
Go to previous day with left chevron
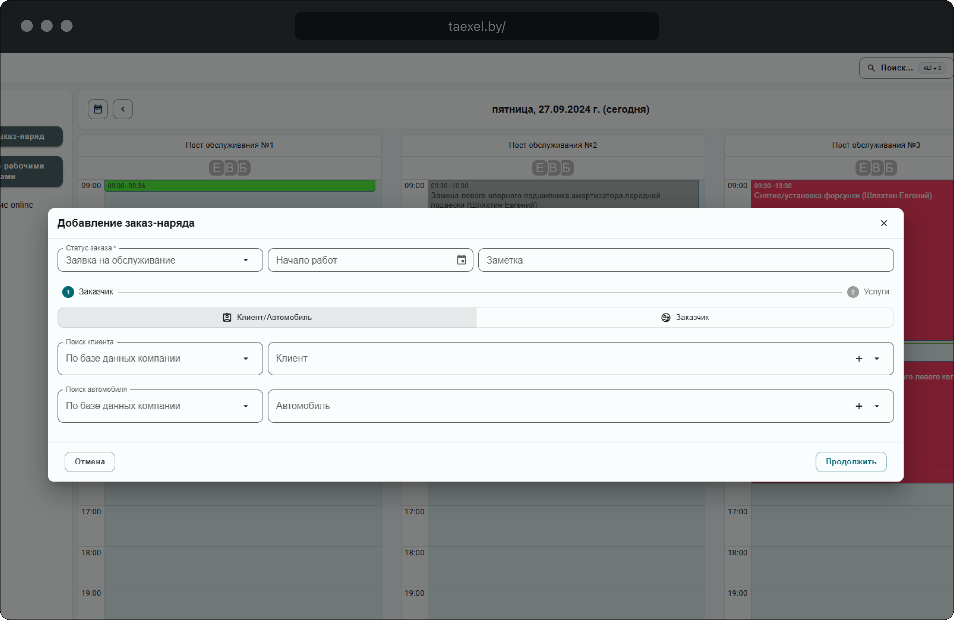coord(123,109)
